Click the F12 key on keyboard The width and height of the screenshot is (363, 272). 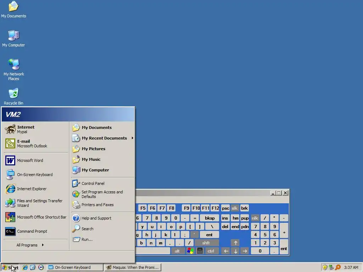[x=215, y=208]
